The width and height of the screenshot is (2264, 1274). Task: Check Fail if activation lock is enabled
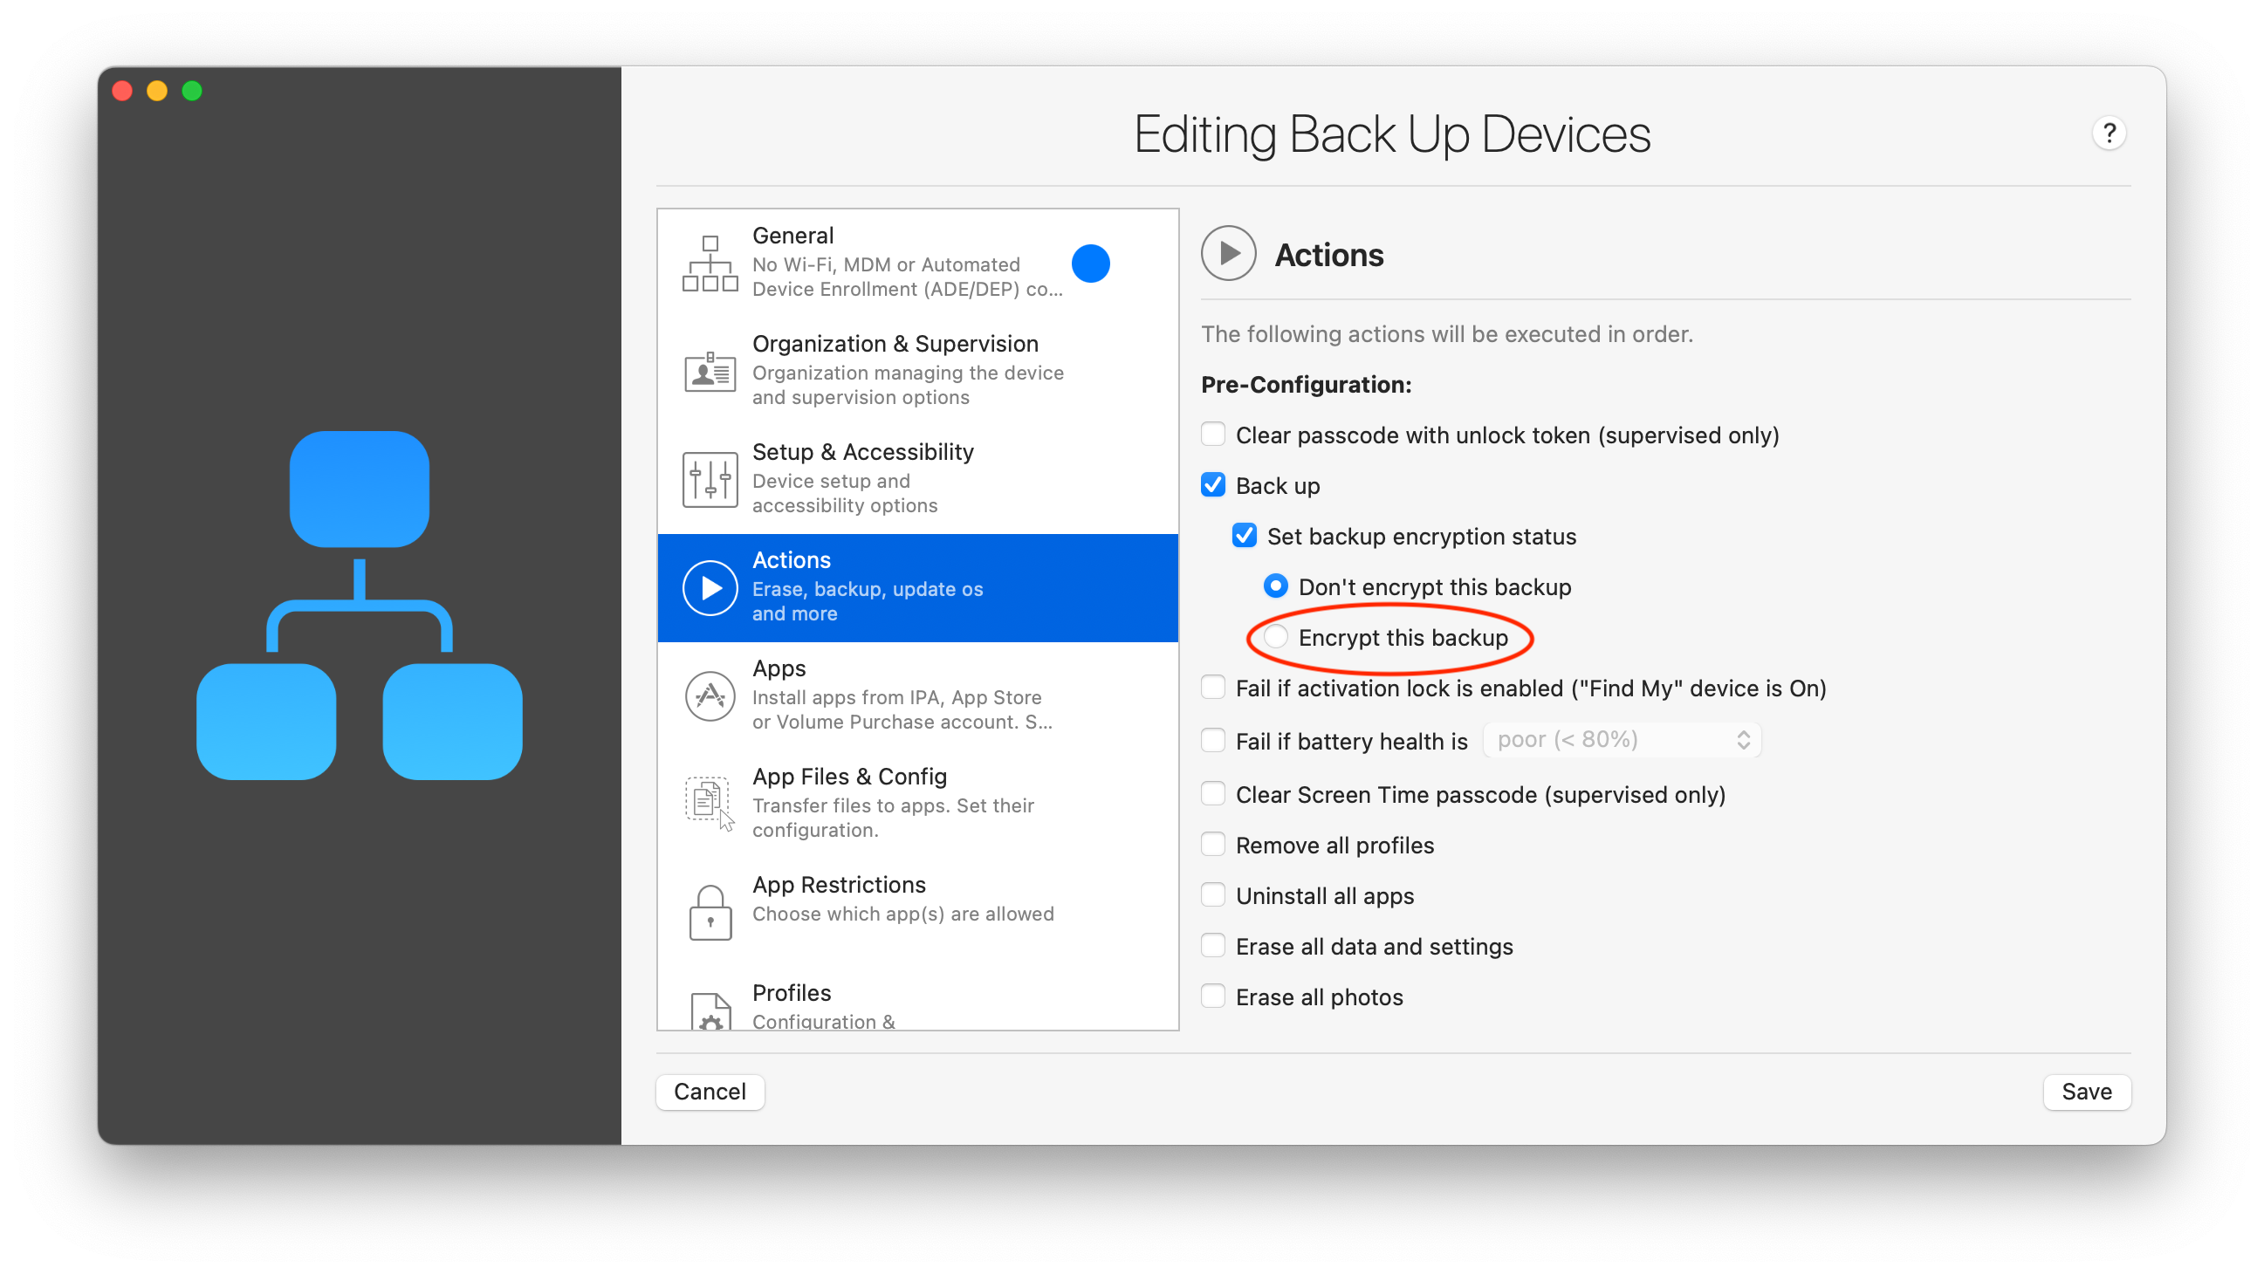coord(1213,686)
